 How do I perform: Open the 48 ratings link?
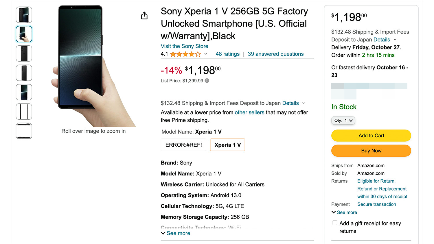pyautogui.click(x=227, y=54)
